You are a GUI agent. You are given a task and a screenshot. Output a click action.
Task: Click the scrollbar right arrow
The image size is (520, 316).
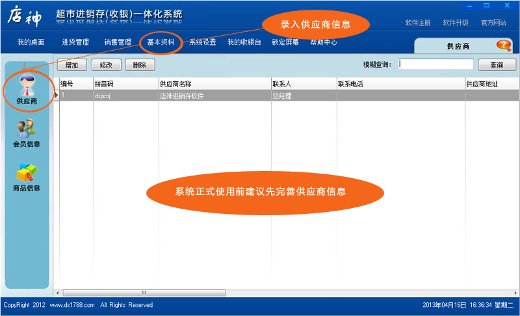click(x=515, y=293)
